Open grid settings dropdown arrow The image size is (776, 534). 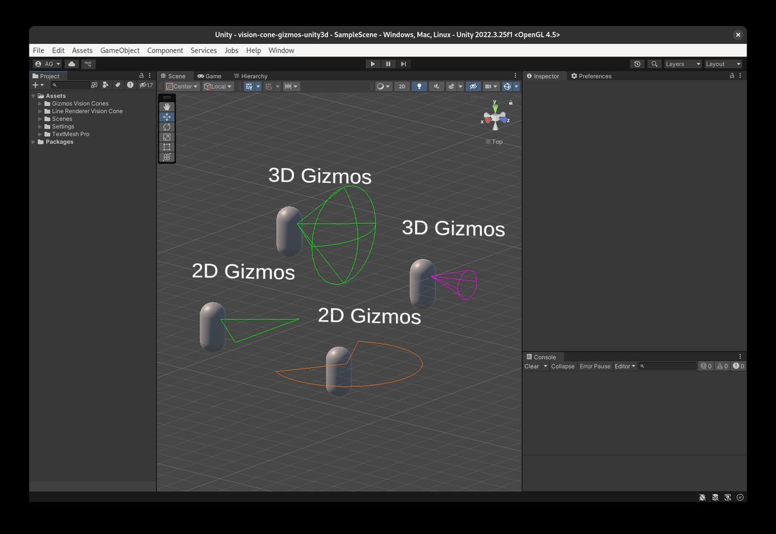258,86
